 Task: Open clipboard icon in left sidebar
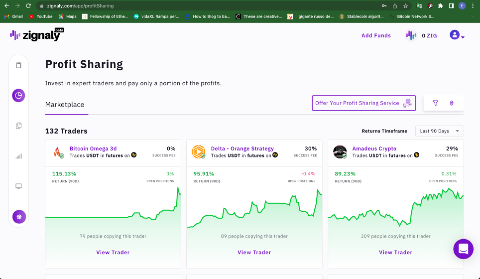point(19,65)
